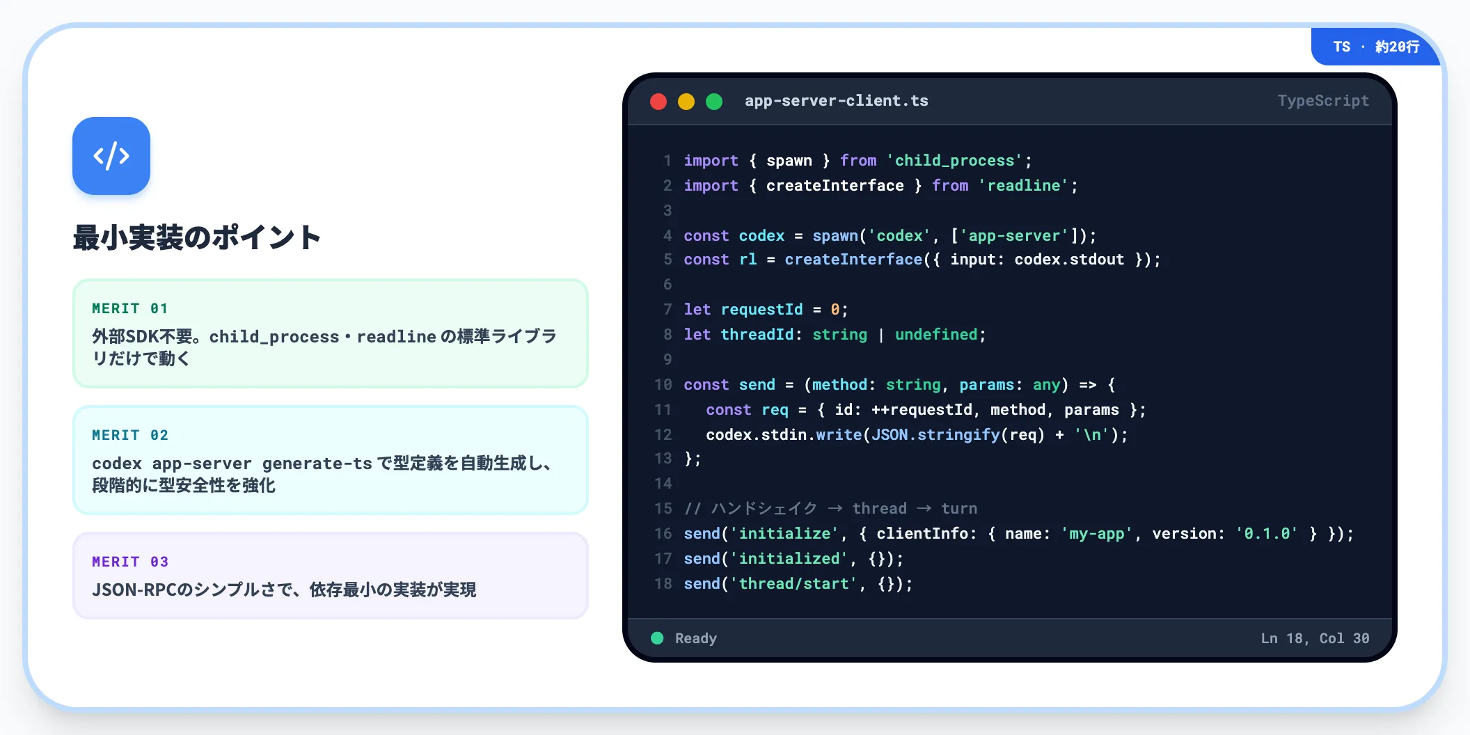The width and height of the screenshot is (1470, 735).
Task: Click the 'child_process' string literal
Action: coord(954,161)
